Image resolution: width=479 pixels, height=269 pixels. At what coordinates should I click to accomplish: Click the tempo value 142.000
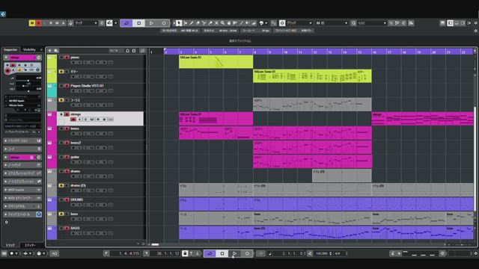click(x=322, y=253)
